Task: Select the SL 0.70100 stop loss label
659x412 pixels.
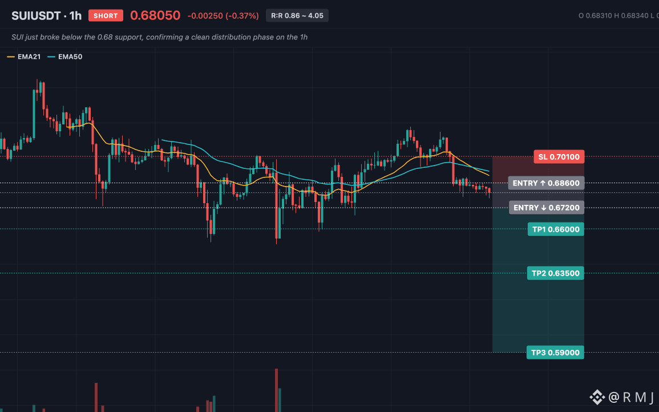Action: click(x=559, y=157)
